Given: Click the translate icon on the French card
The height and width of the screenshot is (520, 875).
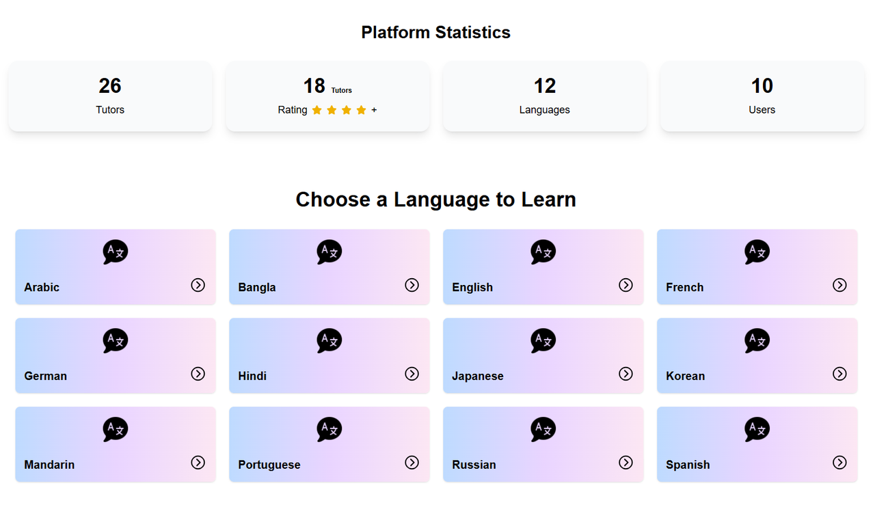Looking at the screenshot, I should click(757, 252).
